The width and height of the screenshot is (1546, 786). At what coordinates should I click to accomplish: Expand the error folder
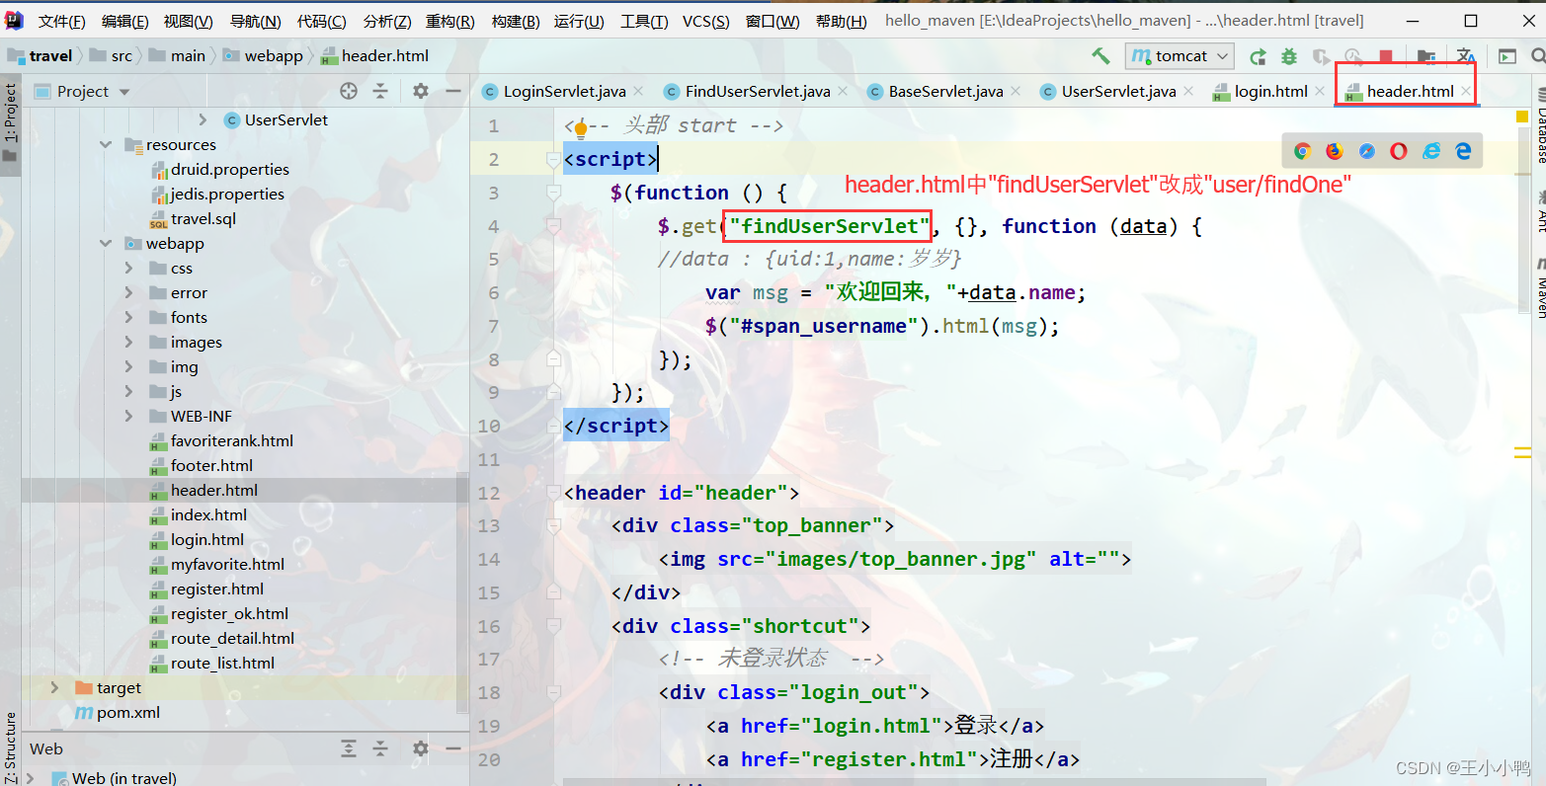[x=129, y=292]
